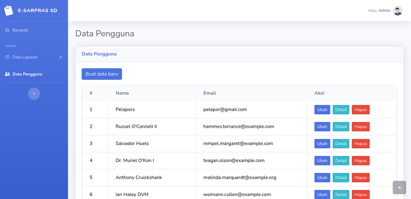Click Detail for Pelapors

point(341,109)
